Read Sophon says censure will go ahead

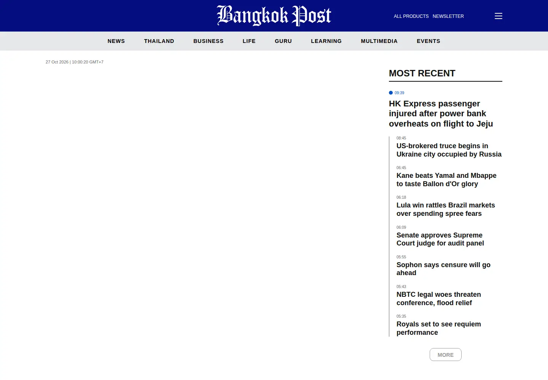tap(443, 269)
